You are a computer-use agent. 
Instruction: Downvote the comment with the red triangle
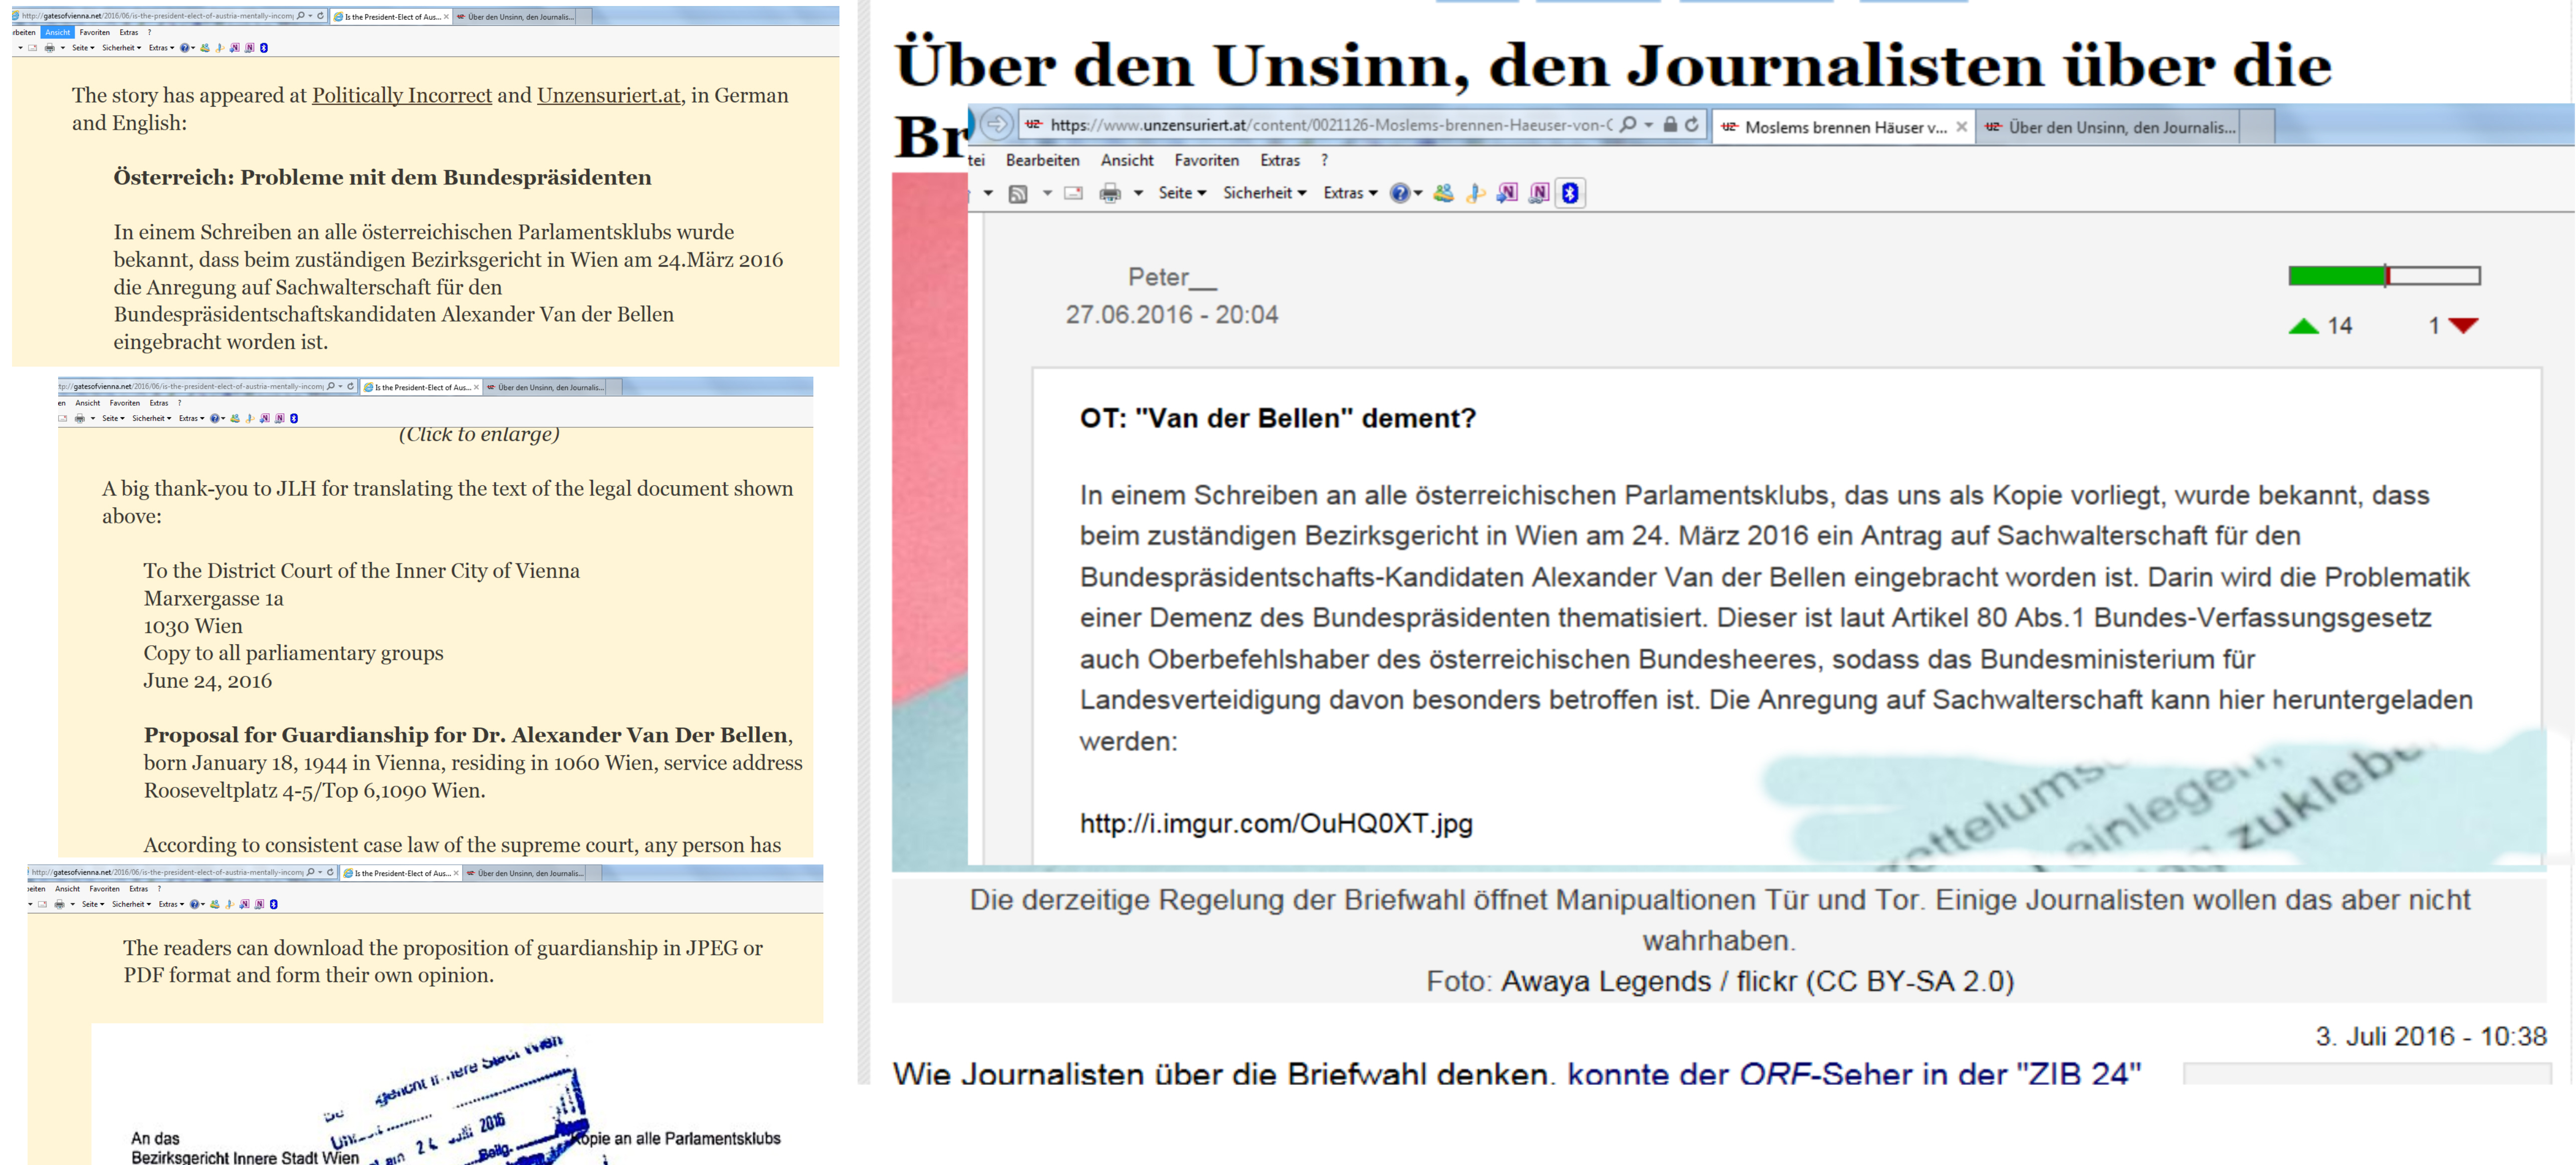pos(2463,326)
